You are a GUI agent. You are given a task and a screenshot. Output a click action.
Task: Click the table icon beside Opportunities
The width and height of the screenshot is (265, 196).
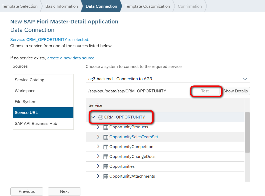(106, 167)
